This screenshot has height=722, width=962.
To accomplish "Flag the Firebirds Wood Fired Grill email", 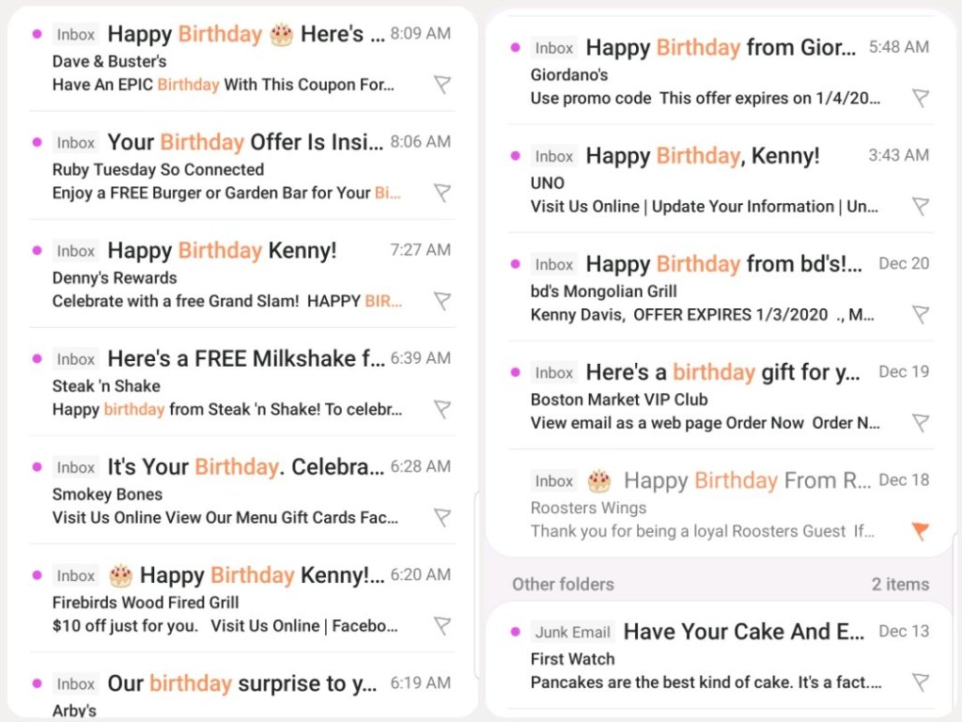I will (442, 625).
